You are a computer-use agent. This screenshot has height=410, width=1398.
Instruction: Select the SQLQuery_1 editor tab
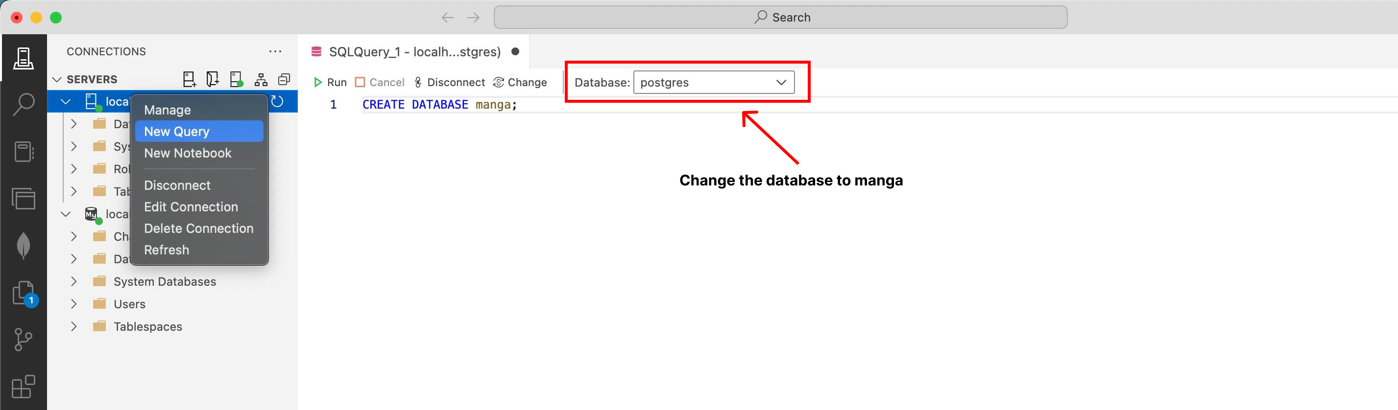point(414,52)
